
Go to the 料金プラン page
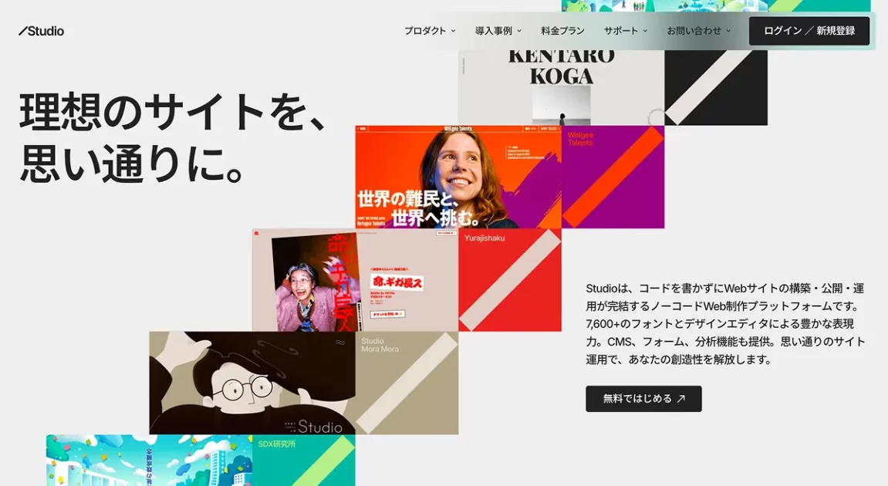point(562,31)
